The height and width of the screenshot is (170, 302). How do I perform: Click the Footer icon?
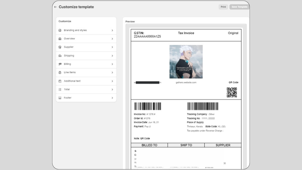60,98
